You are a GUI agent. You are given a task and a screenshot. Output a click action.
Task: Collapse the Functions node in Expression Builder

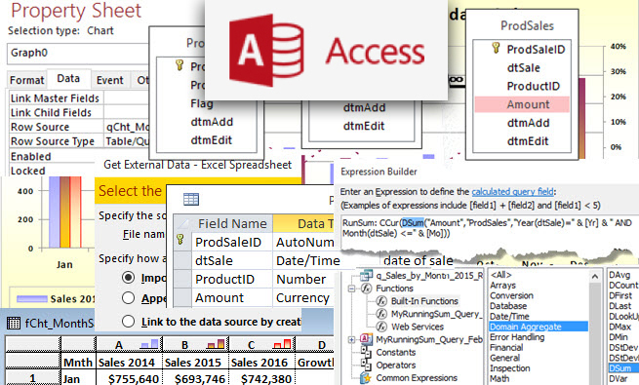[351, 289]
